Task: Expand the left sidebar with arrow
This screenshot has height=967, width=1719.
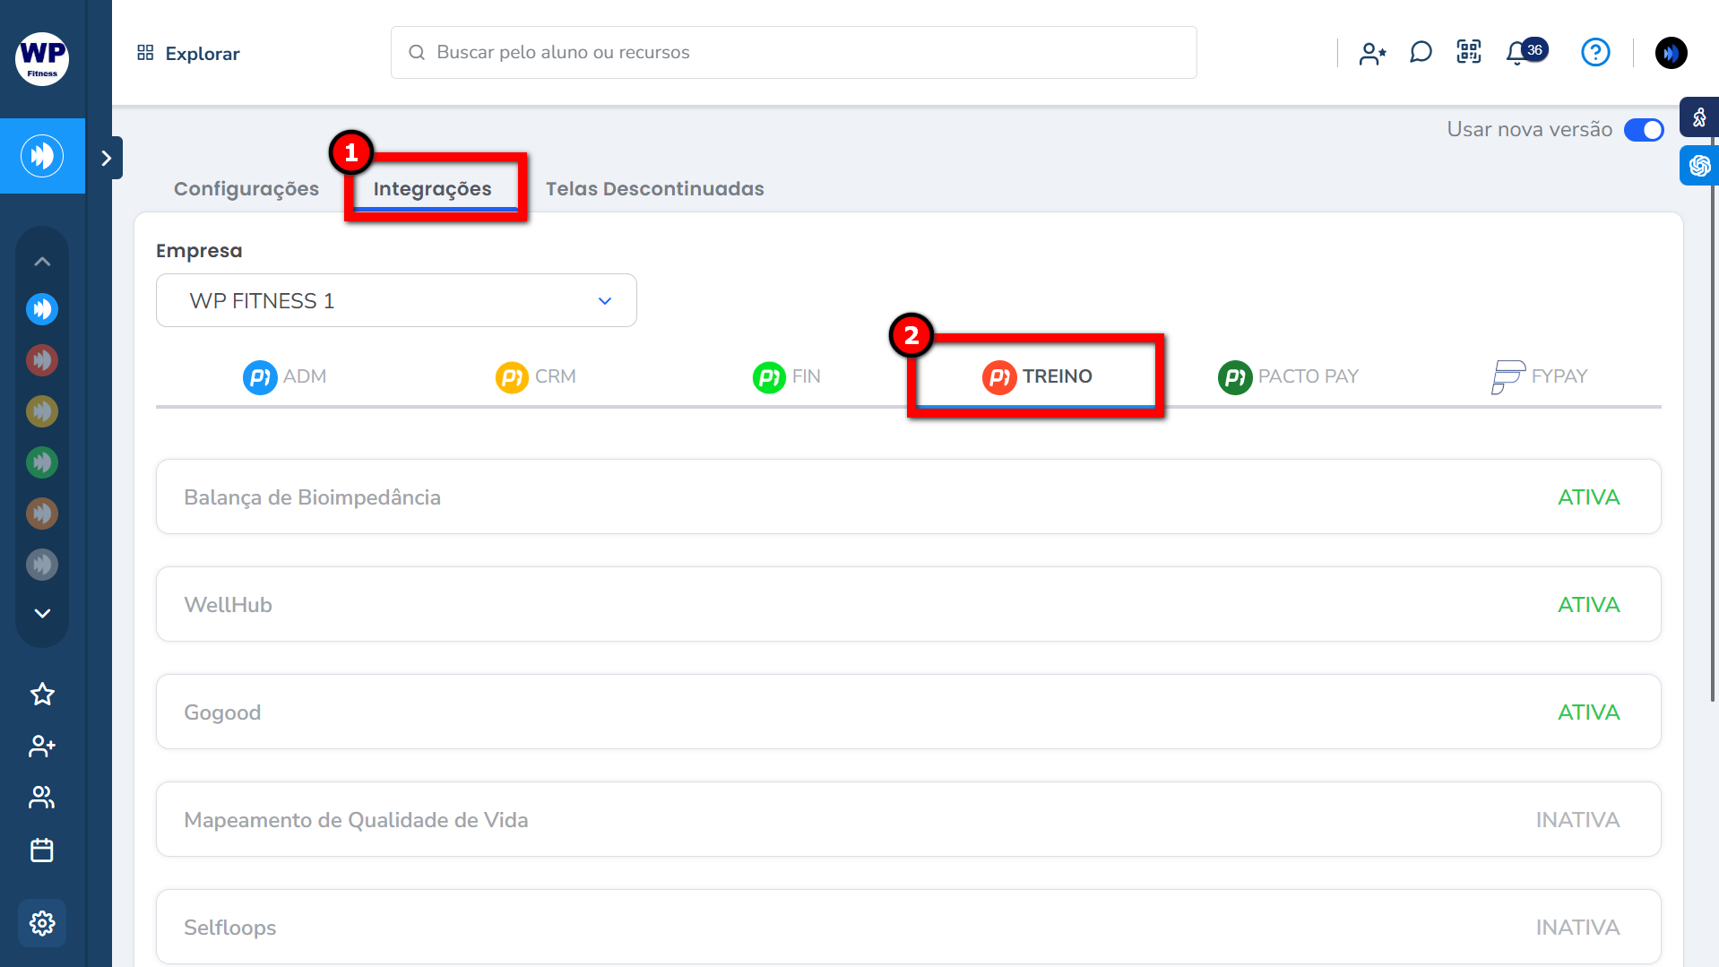Action: point(107,159)
